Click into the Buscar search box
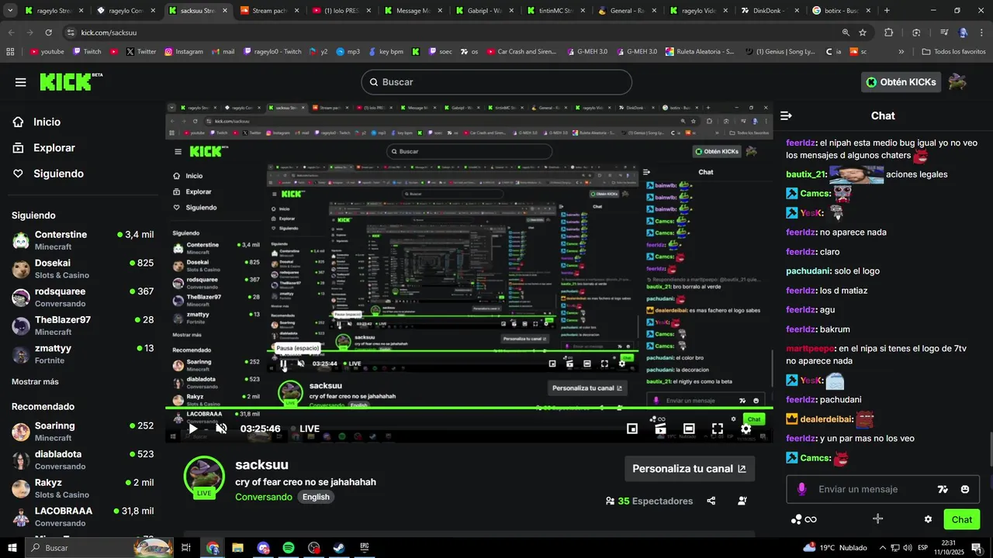This screenshot has height=558, width=993. tap(496, 82)
